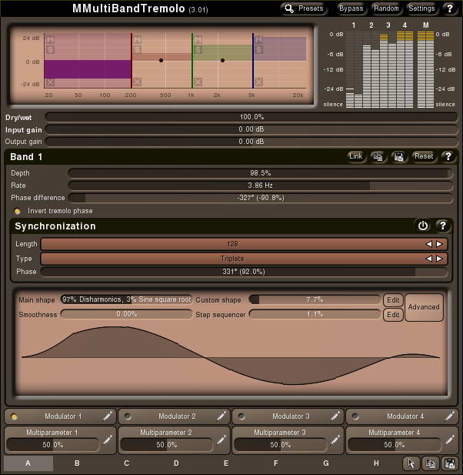This screenshot has height=475, width=463.
Task: Paste Band 1 settings with paste icon
Action: 399,156
